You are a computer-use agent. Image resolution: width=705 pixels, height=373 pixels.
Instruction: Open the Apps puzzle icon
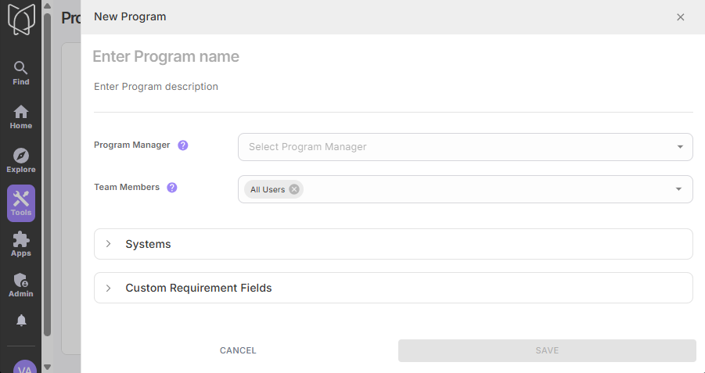[x=21, y=240]
